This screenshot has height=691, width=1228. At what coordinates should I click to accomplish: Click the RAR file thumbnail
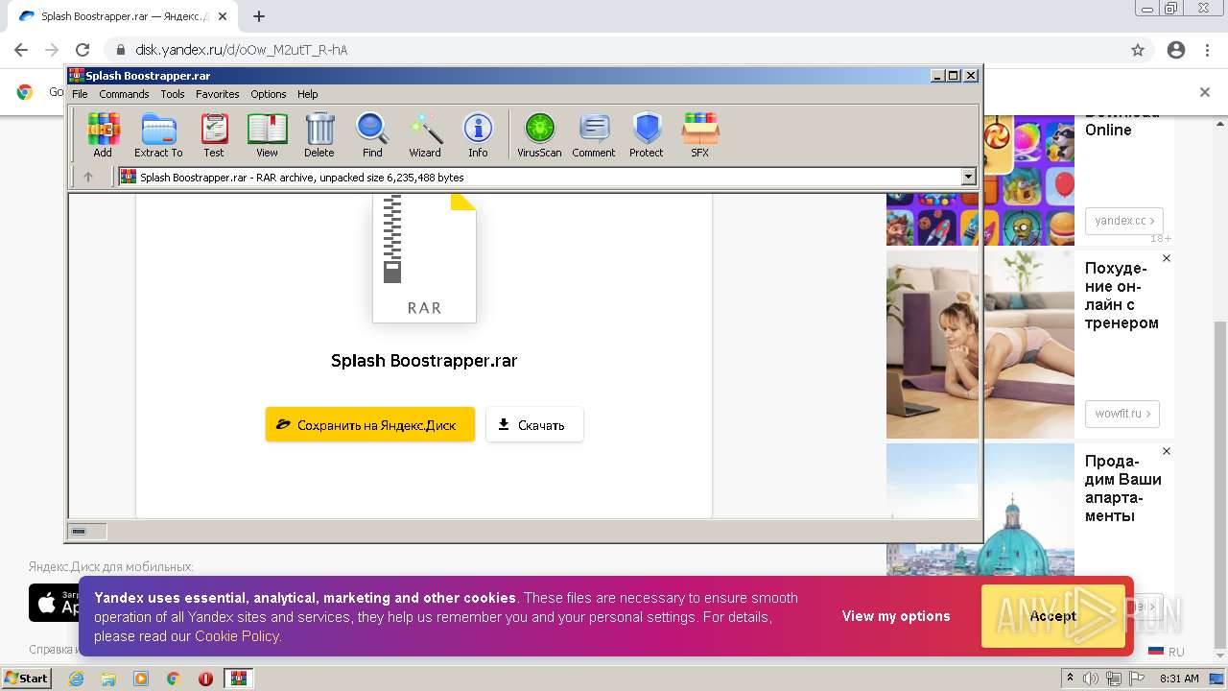coord(424,257)
